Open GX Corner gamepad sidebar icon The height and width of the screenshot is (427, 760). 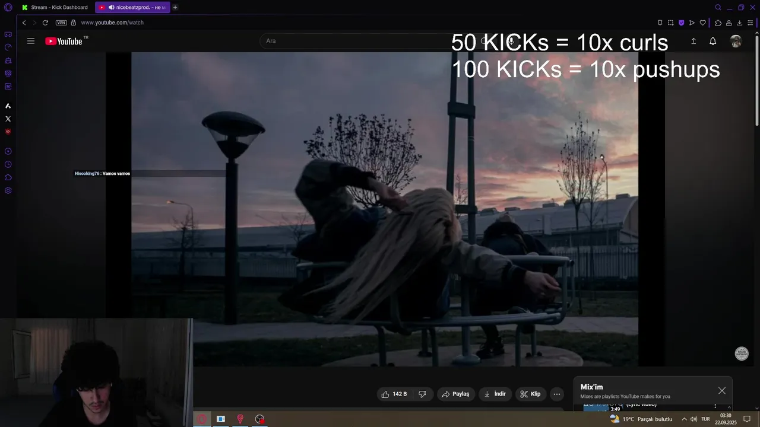click(8, 34)
